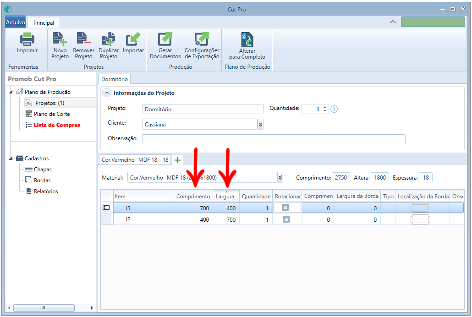The image size is (472, 317).
Task: Select the Dormitório project tab
Action: (115, 79)
